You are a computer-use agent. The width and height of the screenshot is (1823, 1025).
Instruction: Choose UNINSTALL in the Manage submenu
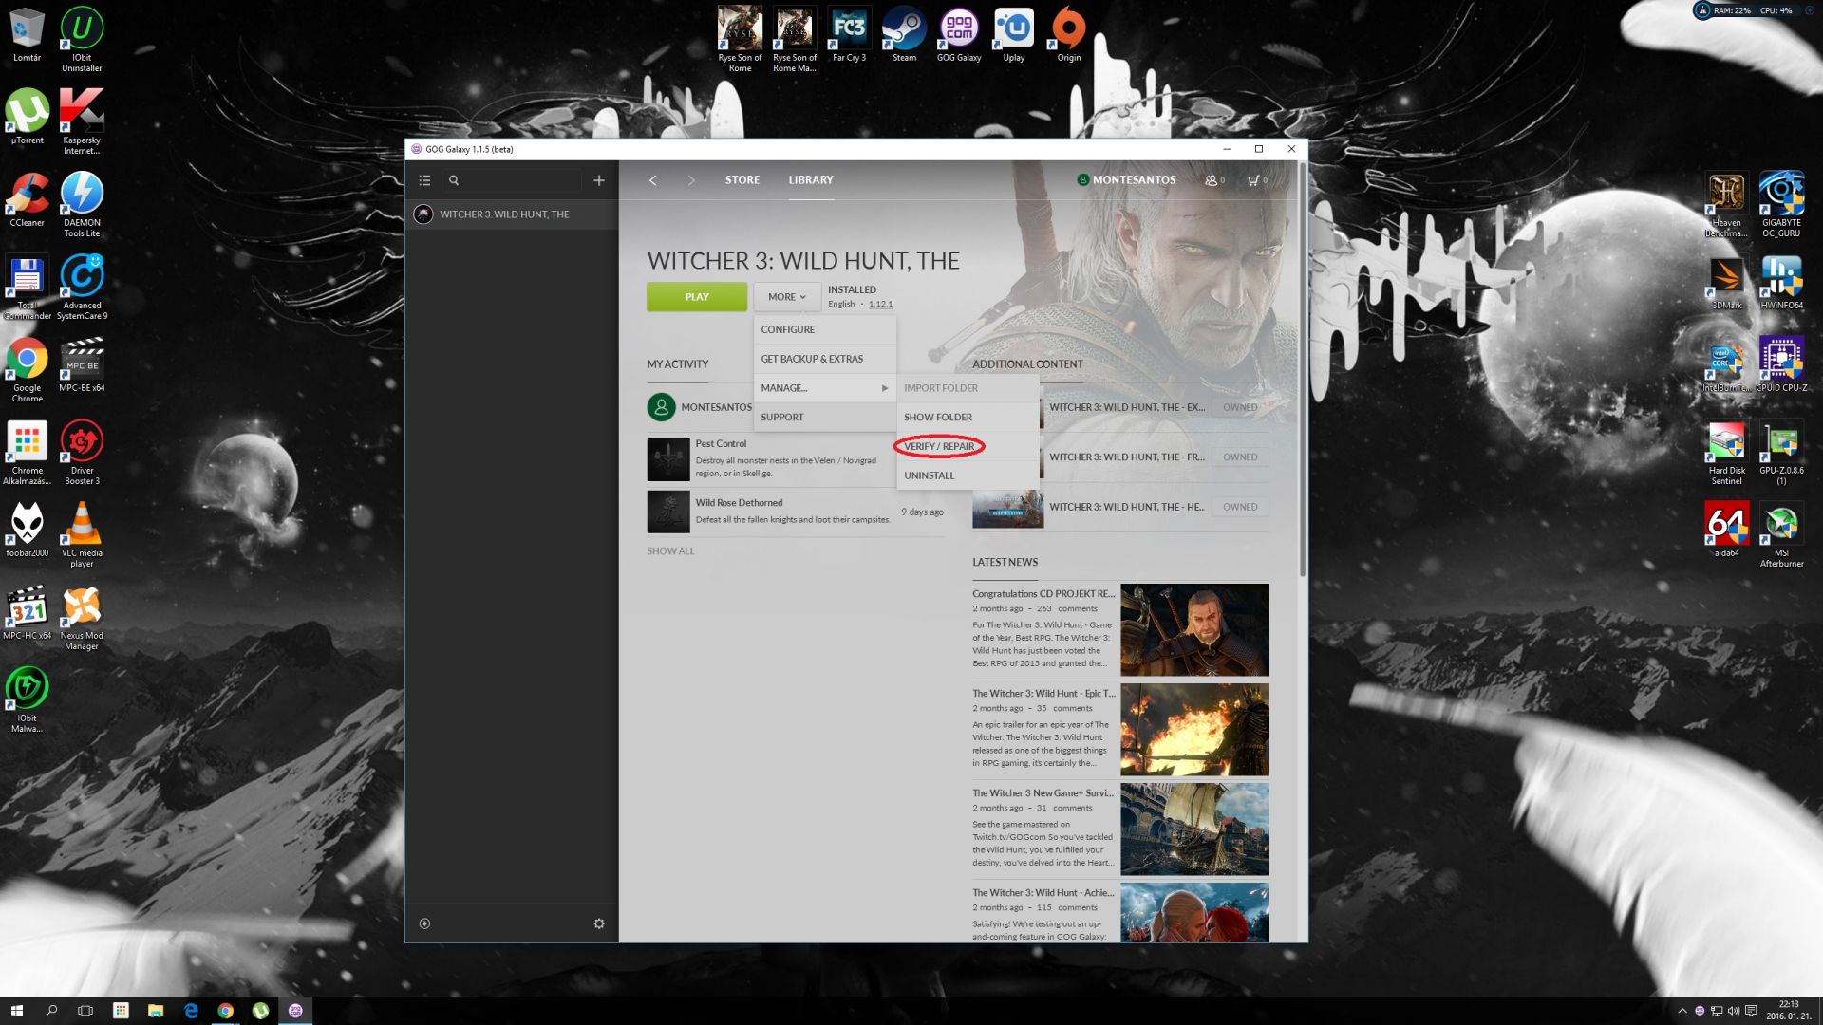968,475
